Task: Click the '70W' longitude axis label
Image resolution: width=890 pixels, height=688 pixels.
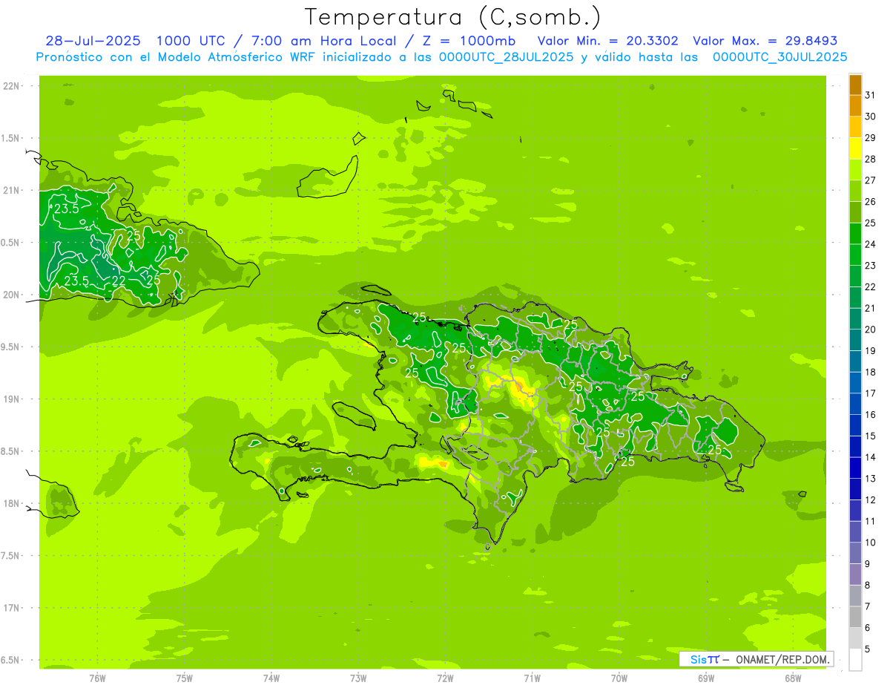Action: 619,678
